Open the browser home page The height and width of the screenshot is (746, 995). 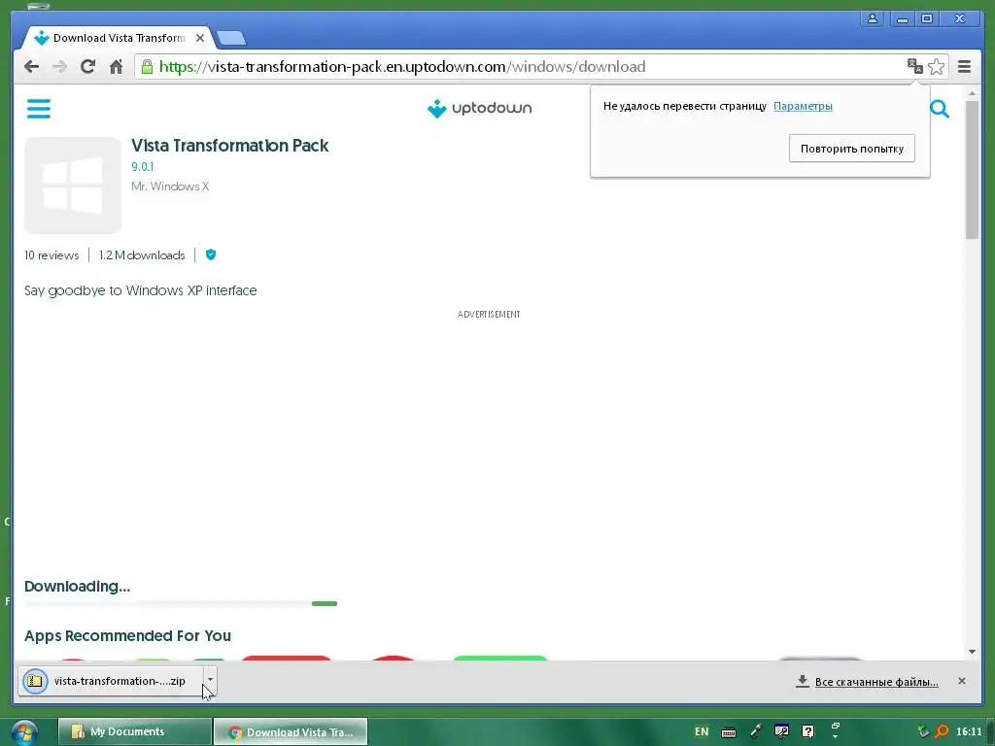(x=117, y=67)
